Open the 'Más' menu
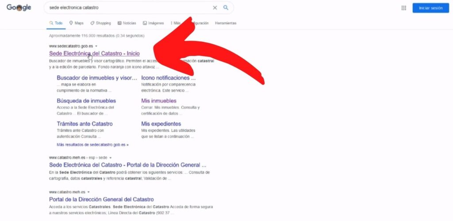The image size is (453, 221). click(x=176, y=23)
